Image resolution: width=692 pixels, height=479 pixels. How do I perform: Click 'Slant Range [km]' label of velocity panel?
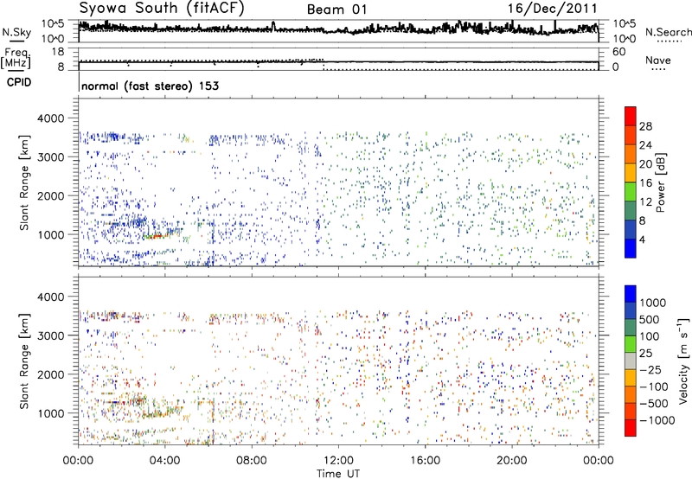pyautogui.click(x=24, y=361)
